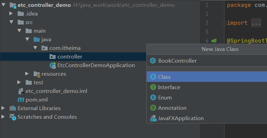Collapse the src folder arrow
This screenshot has height=138, width=267.
coord(11,22)
